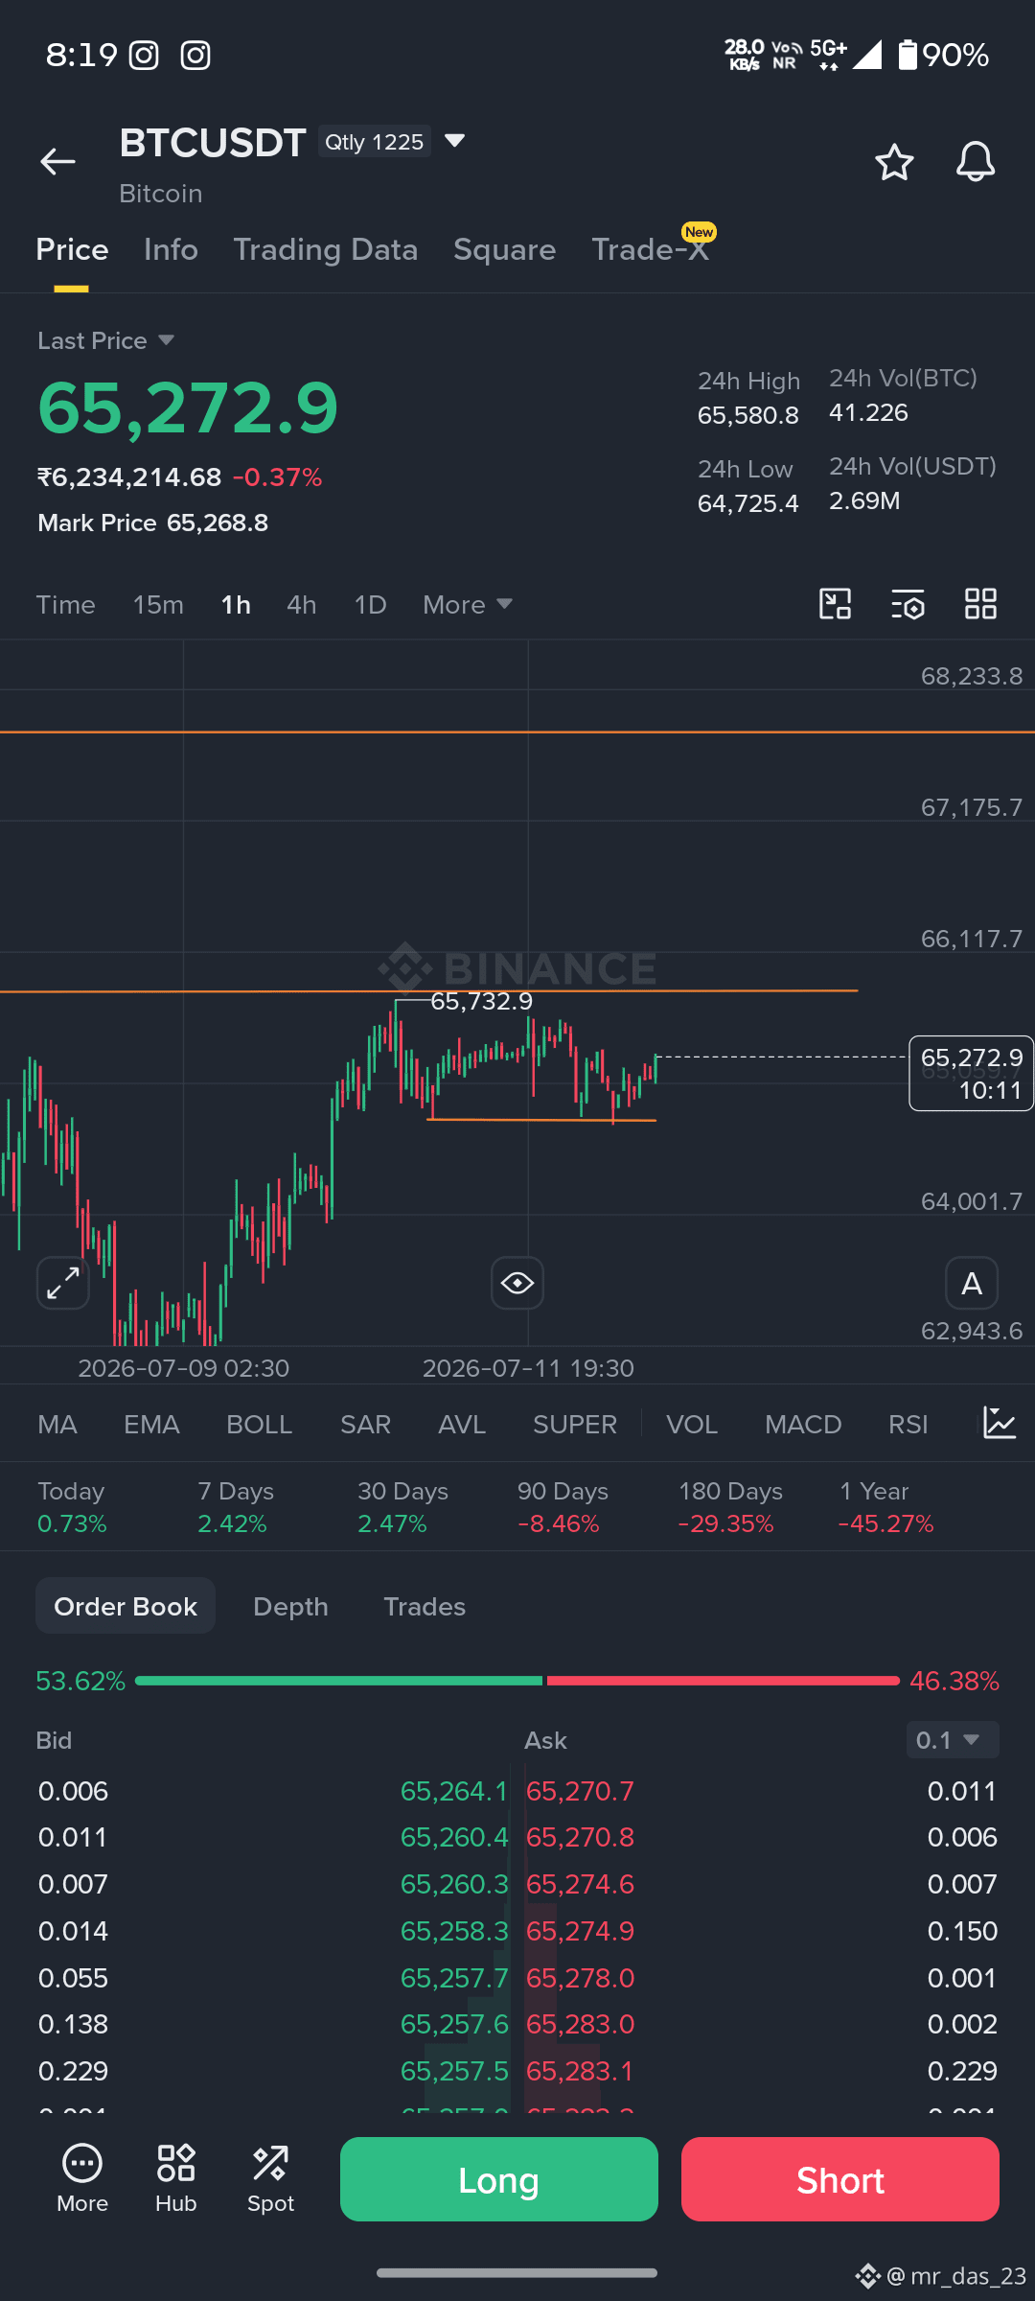Expand chart to fullscreen

63,1283
